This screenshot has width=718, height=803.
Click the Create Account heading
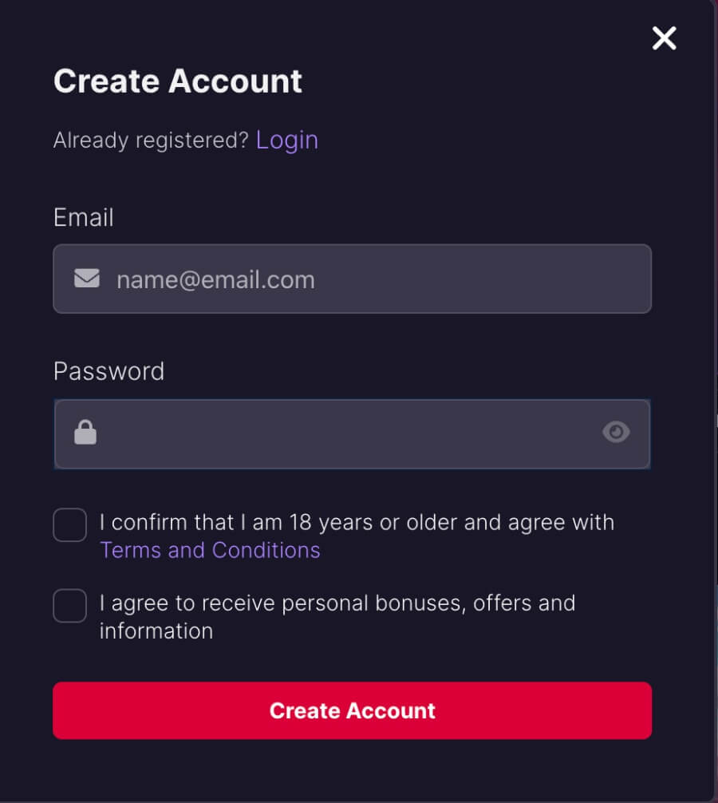pyautogui.click(x=178, y=81)
